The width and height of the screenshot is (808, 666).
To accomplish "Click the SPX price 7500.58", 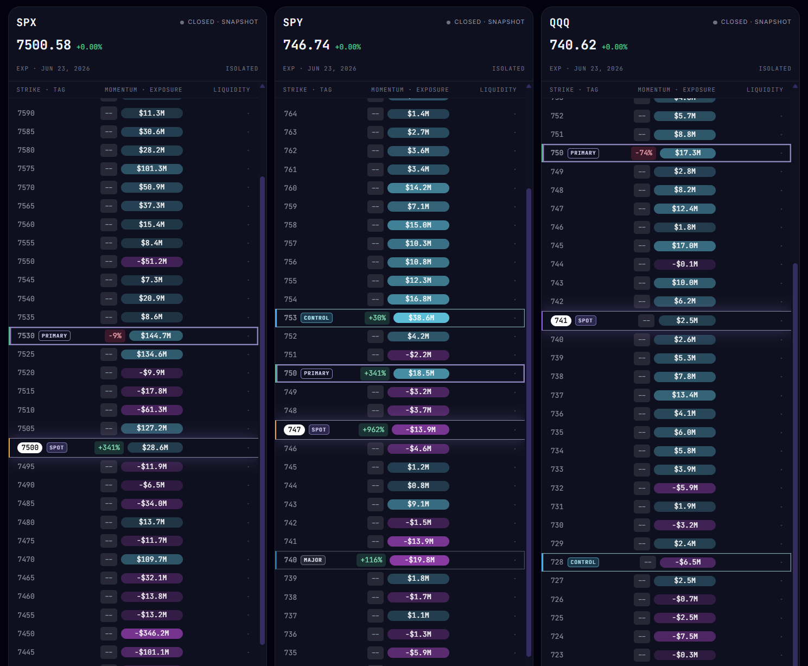I will (44, 45).
